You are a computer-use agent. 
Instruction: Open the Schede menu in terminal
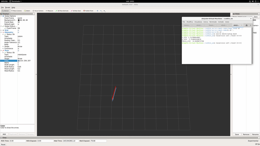[x=221, y=22]
